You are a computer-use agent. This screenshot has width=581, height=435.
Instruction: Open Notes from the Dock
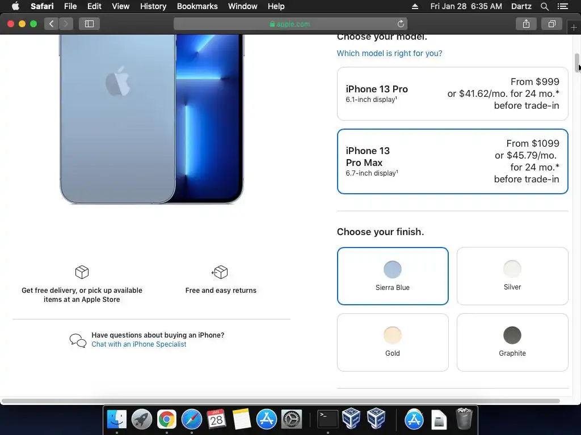click(x=242, y=420)
